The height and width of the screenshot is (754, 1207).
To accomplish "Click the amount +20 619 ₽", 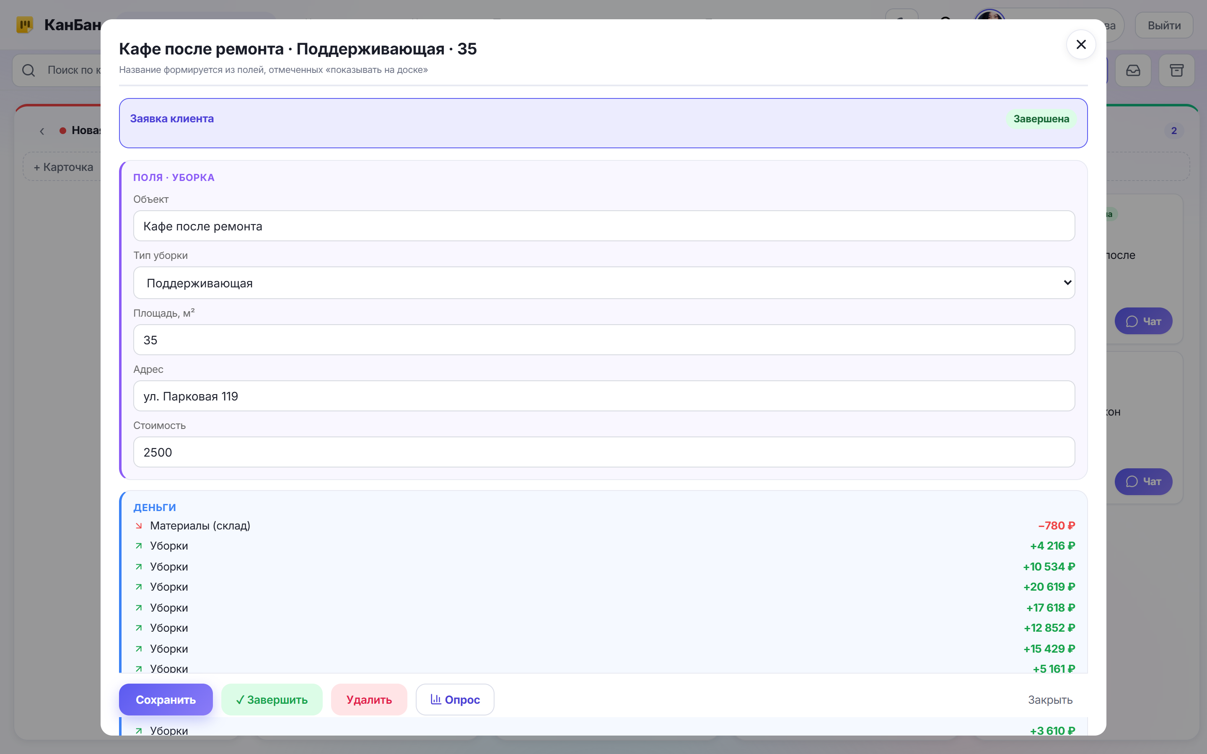I will pos(1049,586).
